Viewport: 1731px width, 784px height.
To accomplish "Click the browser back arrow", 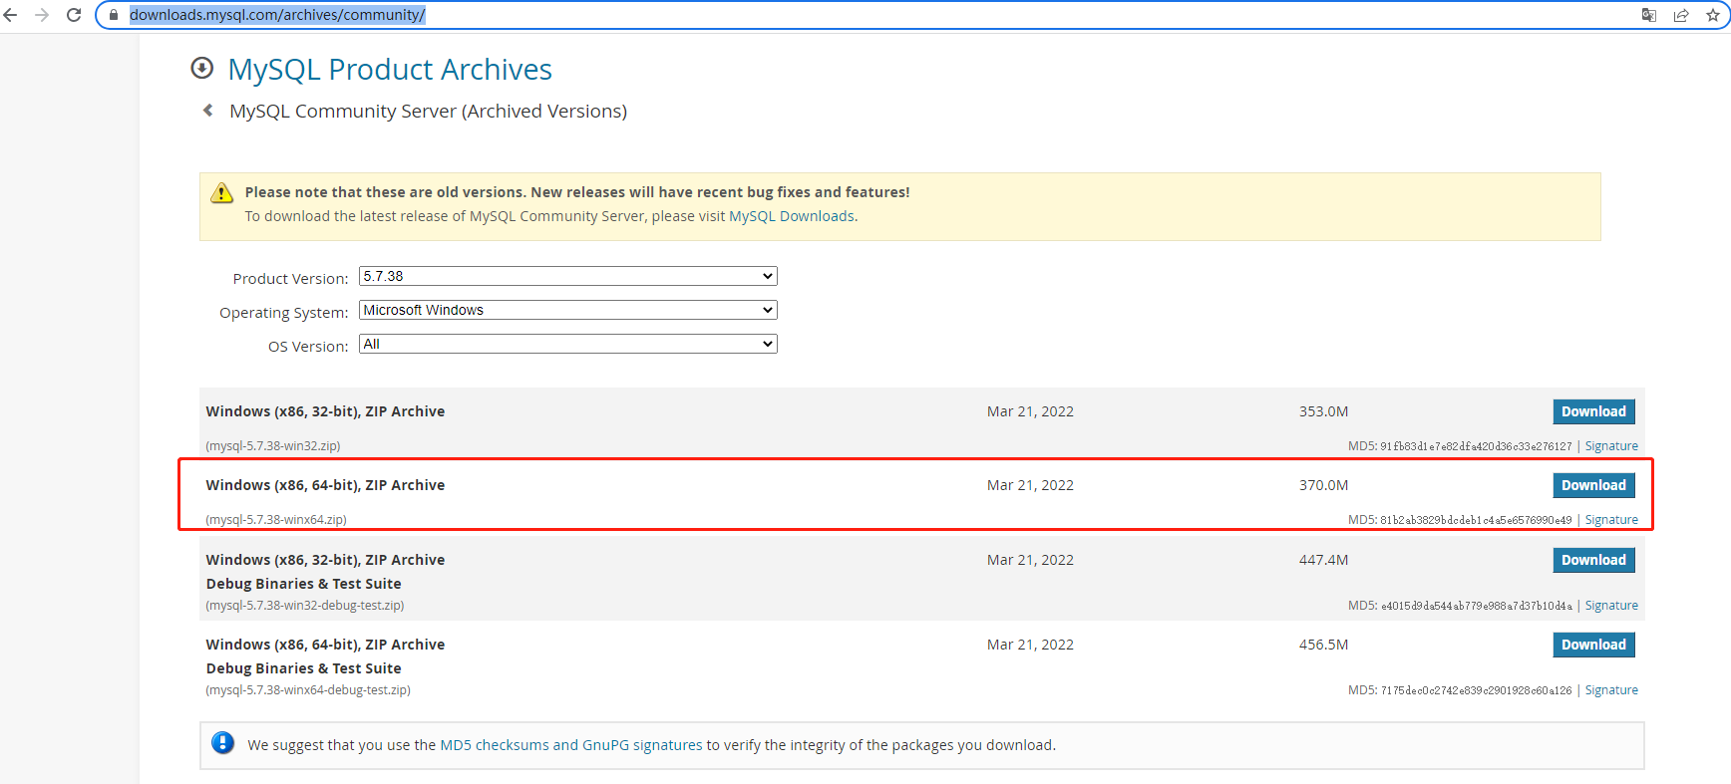I will click(11, 15).
